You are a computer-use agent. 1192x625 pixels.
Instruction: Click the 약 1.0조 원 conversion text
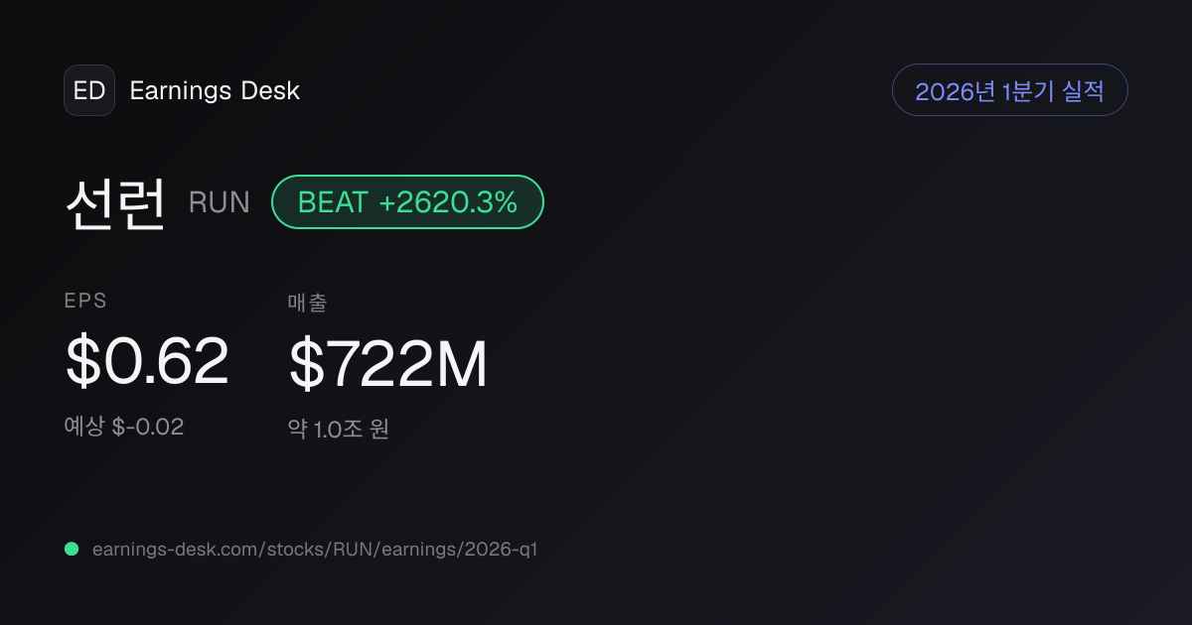point(339,430)
